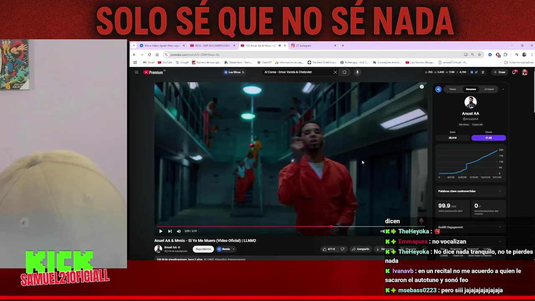Go back in the browser
The width and height of the screenshot is (535, 301).
(134, 55)
